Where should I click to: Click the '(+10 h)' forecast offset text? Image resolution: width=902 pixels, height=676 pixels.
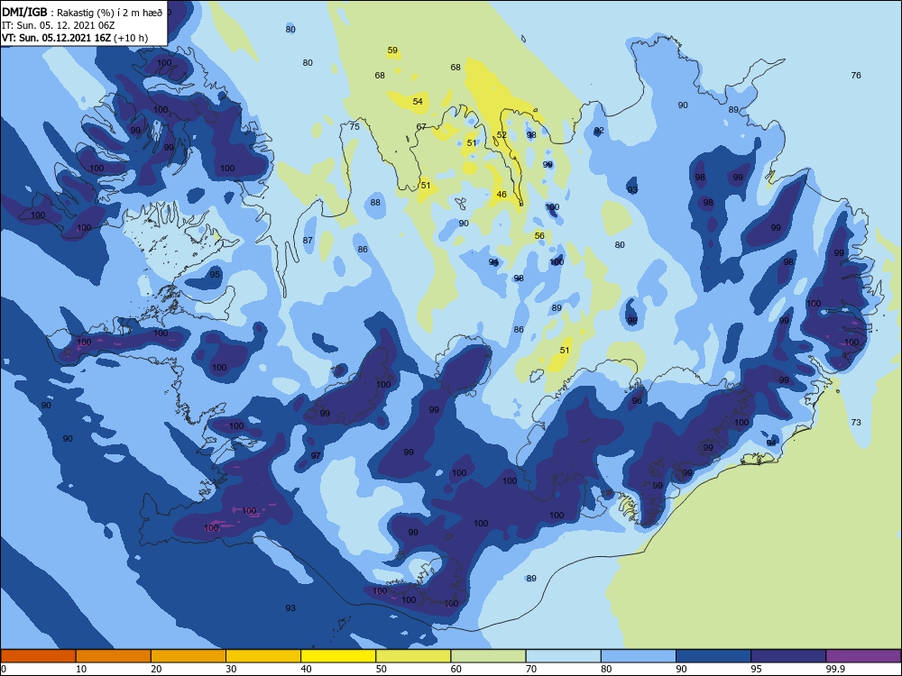point(131,38)
